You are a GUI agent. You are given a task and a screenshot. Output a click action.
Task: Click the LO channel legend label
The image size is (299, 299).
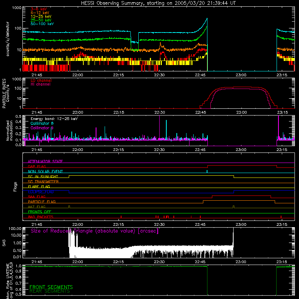pyautogui.click(x=41, y=80)
